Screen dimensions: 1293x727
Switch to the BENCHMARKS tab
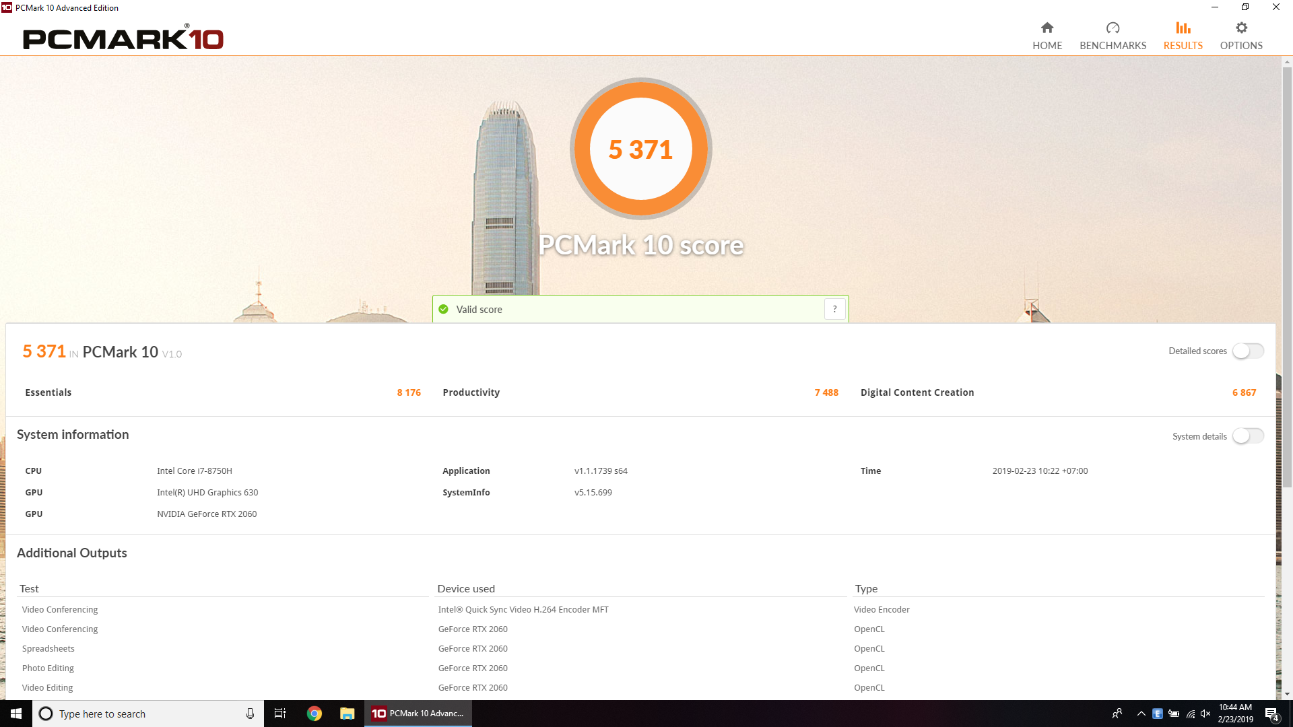(x=1113, y=36)
